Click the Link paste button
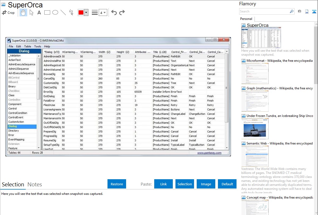Image resolution: width=318 pixels, height=215 pixels. click(164, 184)
